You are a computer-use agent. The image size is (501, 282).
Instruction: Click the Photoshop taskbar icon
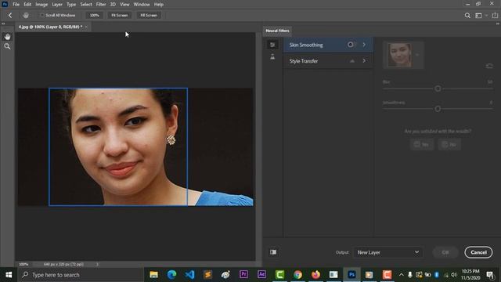tap(351, 275)
